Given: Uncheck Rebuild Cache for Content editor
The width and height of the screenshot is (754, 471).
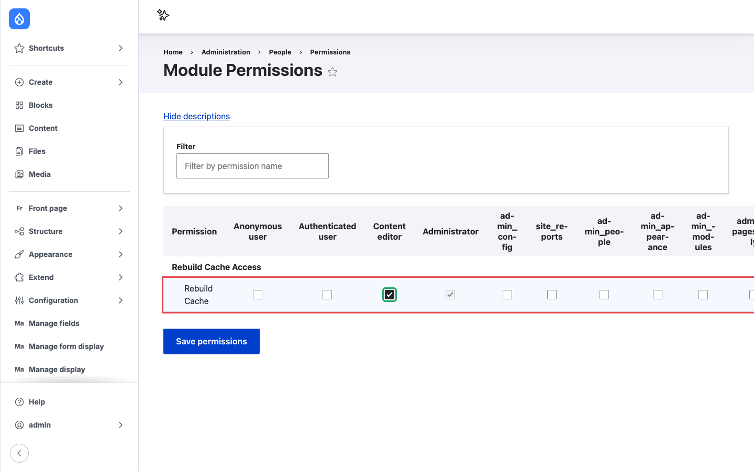Looking at the screenshot, I should (x=390, y=295).
